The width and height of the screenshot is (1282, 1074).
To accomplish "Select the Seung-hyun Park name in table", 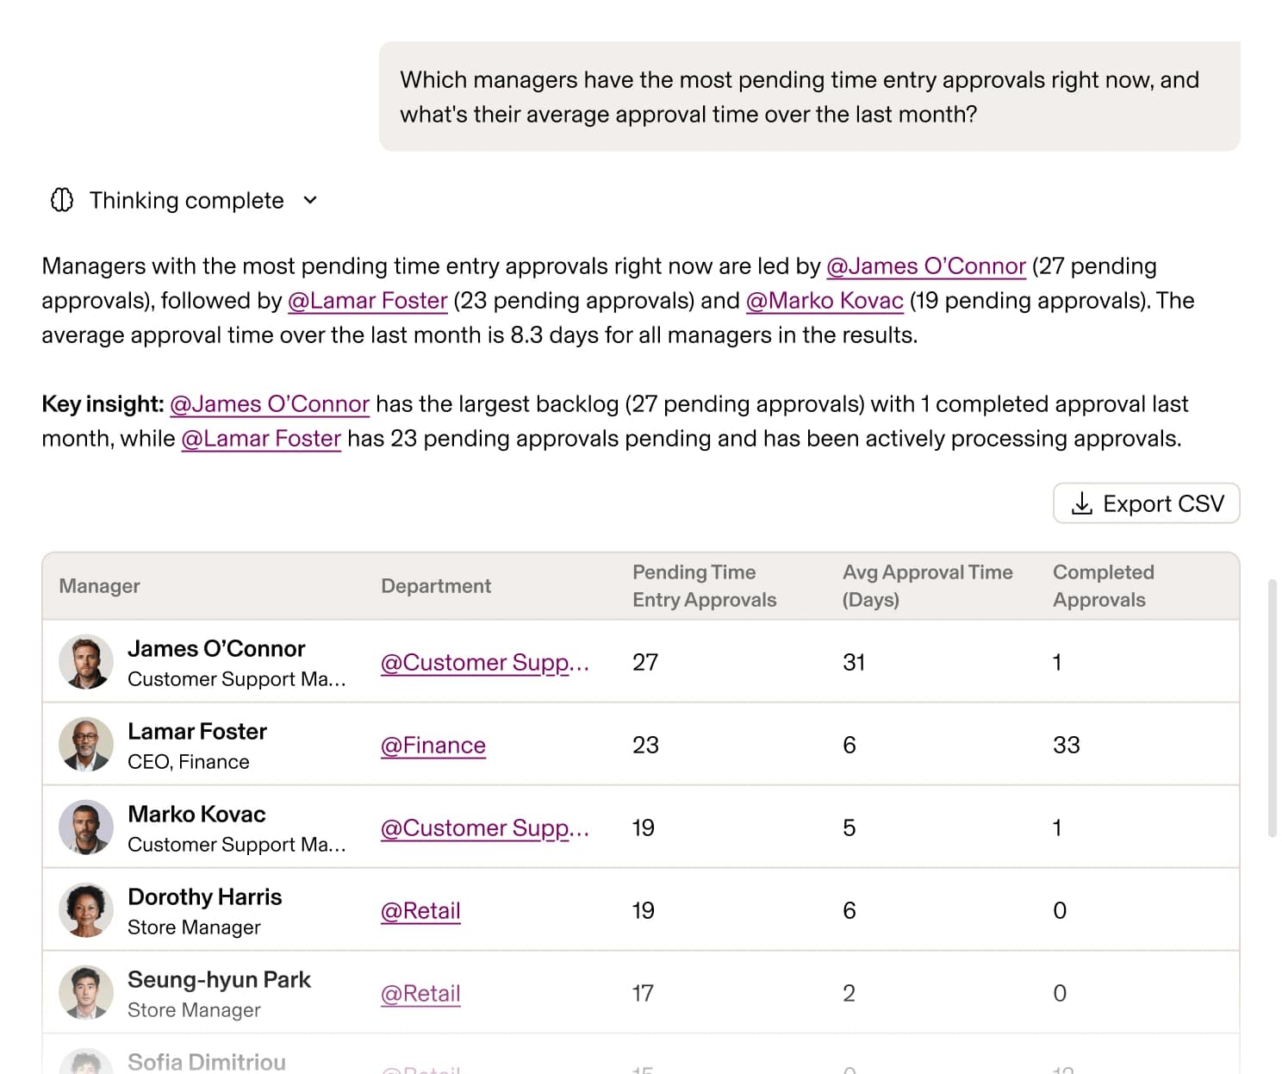I will (219, 979).
